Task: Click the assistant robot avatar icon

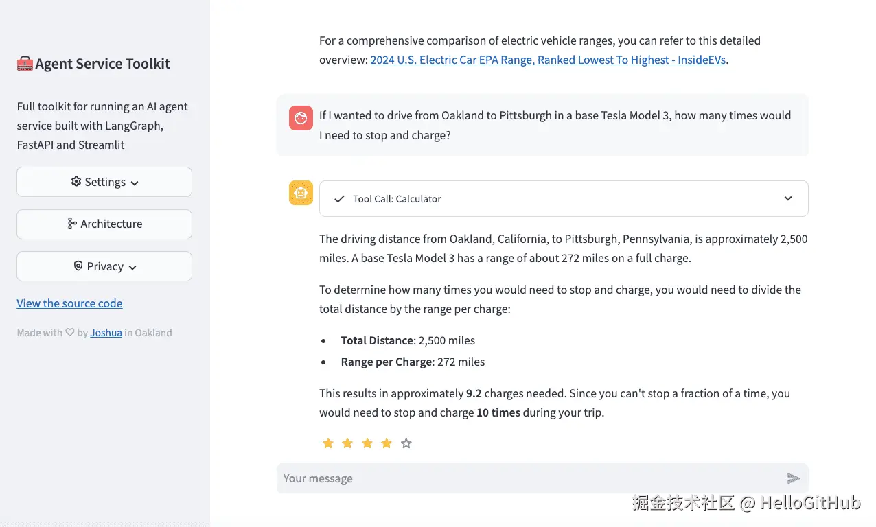Action: tap(301, 193)
